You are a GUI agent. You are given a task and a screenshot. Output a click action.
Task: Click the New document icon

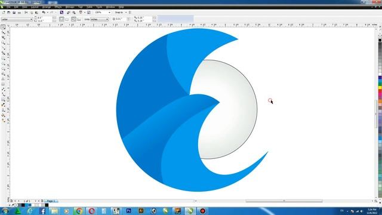[4, 13]
